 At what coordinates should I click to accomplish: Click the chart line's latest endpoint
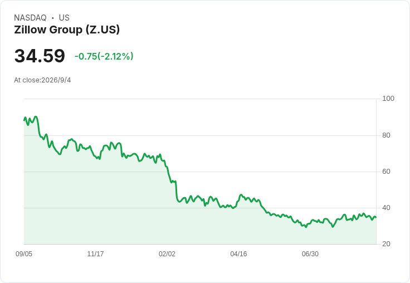point(376,217)
